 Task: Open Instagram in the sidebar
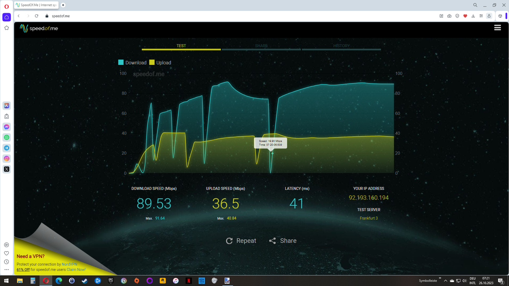point(6,158)
